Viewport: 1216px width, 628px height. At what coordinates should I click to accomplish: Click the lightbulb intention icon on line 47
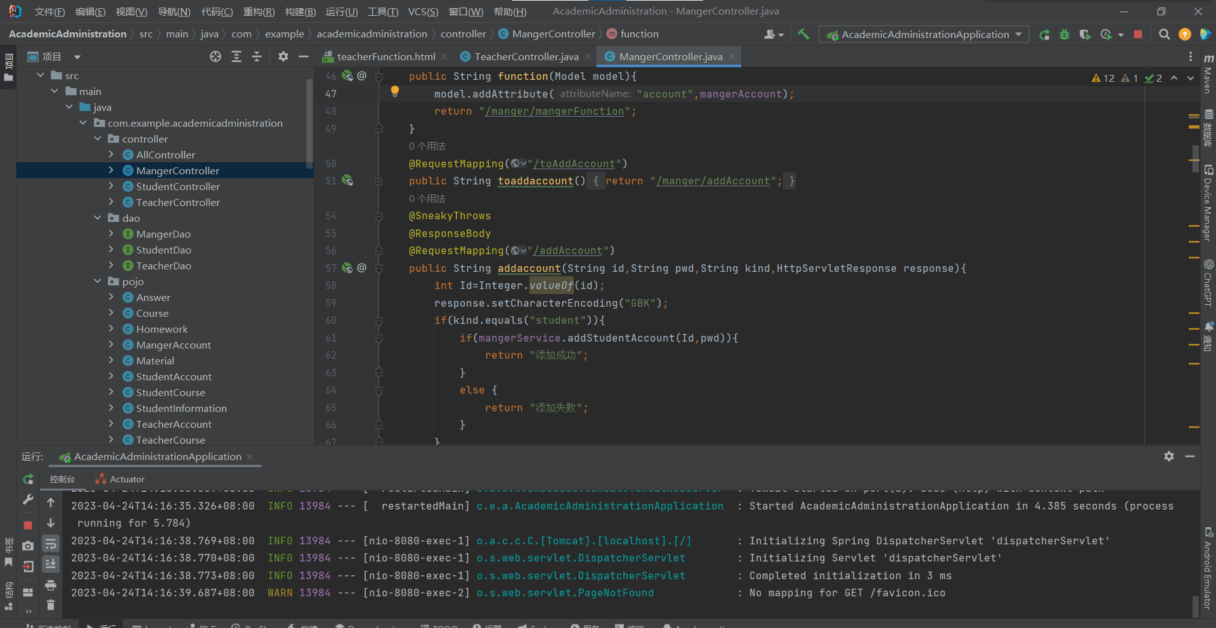click(x=394, y=91)
